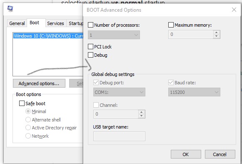This screenshot has height=164, width=242.
Task: Select the Network safe boot radio
Action: point(28,136)
